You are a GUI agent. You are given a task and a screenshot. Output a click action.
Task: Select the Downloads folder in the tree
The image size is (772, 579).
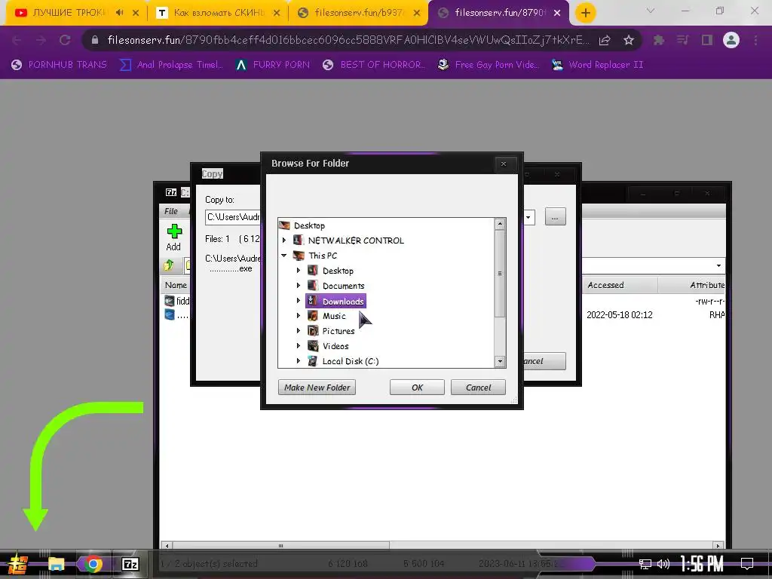(336, 301)
